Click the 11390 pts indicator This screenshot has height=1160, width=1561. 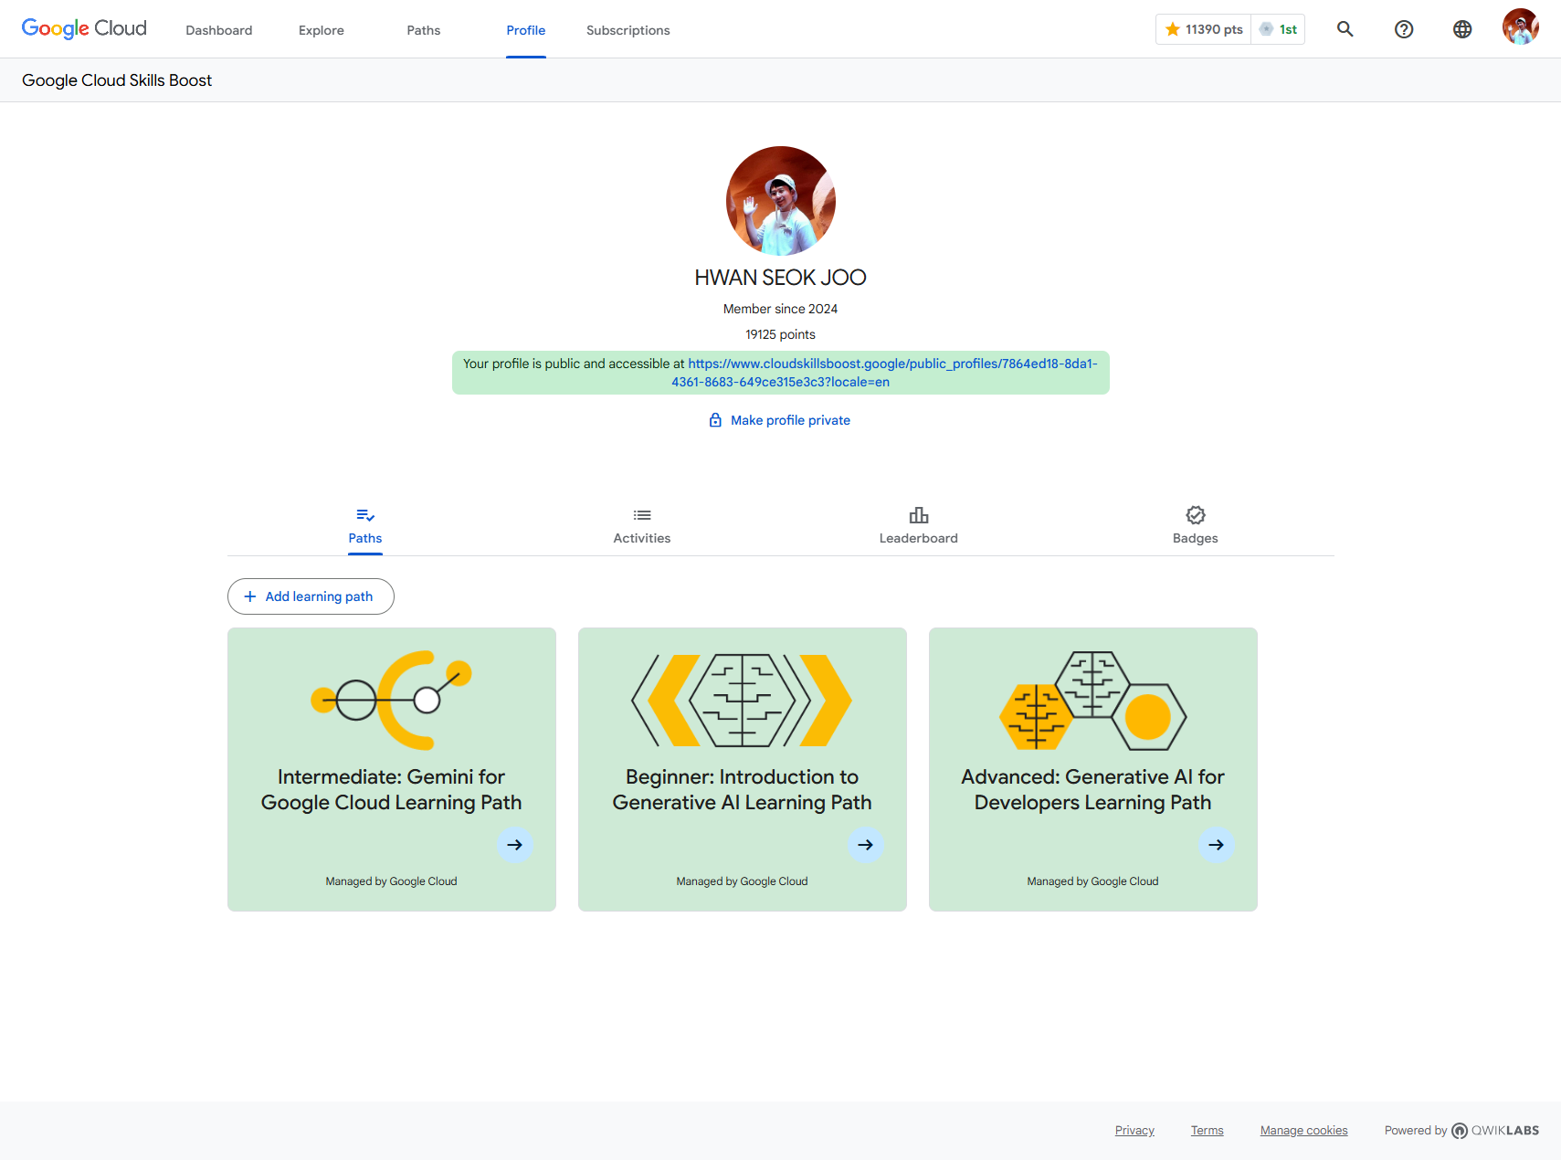point(1203,29)
